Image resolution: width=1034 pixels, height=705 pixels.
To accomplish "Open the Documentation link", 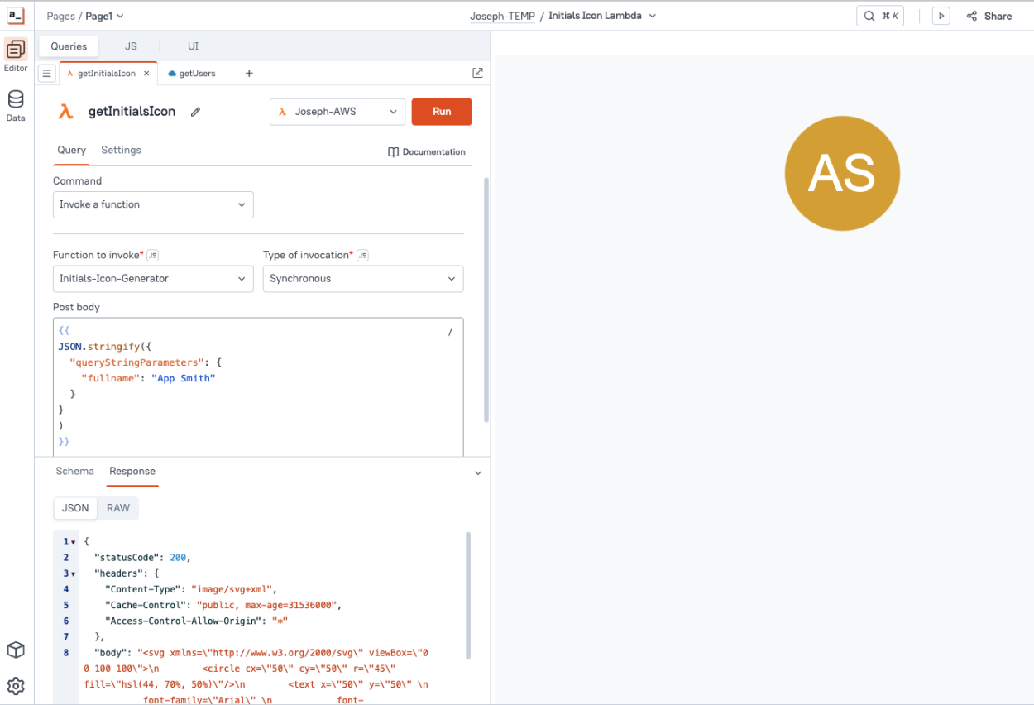I will (427, 152).
